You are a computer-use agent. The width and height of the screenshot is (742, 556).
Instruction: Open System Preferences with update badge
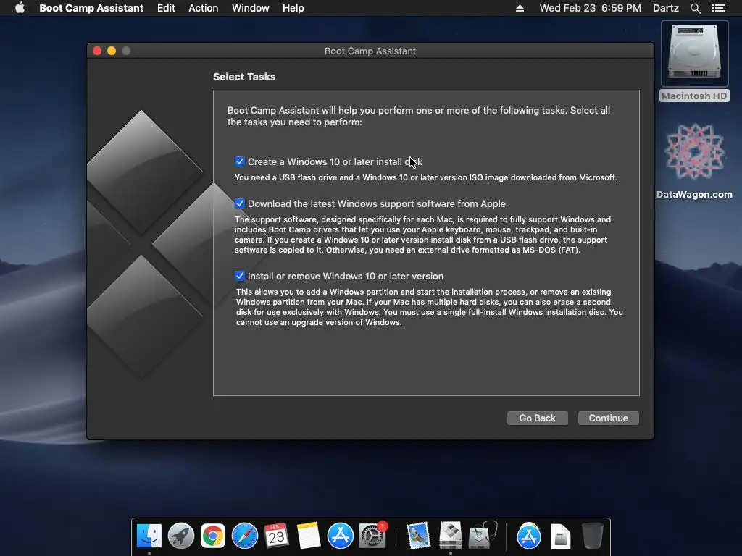[372, 536]
